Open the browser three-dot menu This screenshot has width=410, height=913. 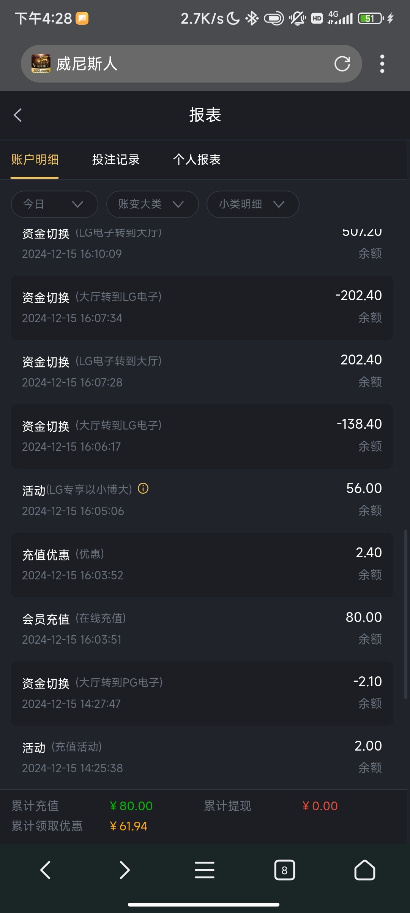tap(382, 64)
